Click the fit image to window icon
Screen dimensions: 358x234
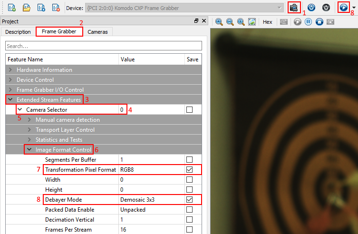pos(252,22)
